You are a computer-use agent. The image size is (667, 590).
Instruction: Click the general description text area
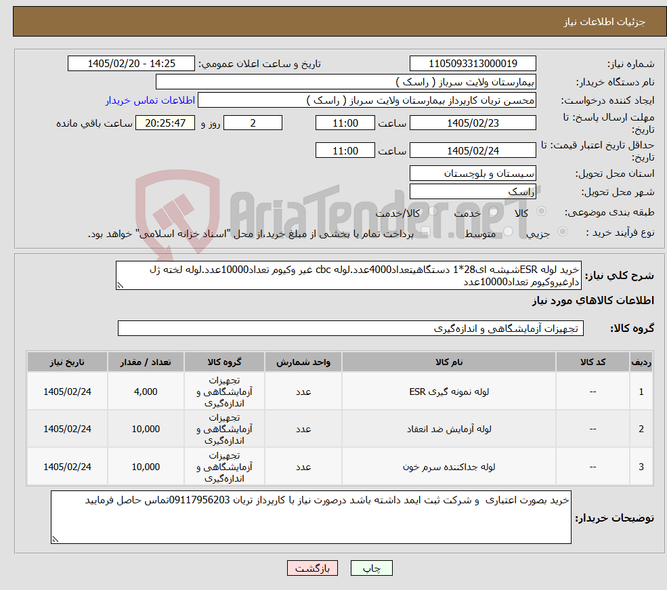tap(348, 276)
